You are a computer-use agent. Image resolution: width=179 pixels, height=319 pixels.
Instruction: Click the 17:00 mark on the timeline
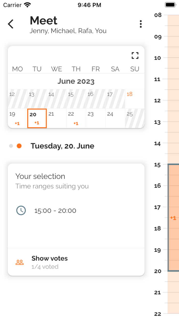(x=158, y=207)
